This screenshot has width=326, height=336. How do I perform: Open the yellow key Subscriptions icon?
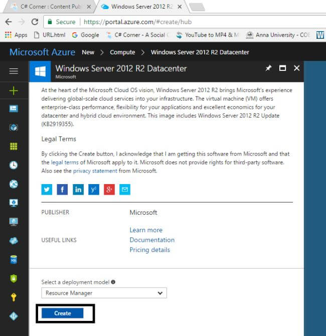pos(14,297)
